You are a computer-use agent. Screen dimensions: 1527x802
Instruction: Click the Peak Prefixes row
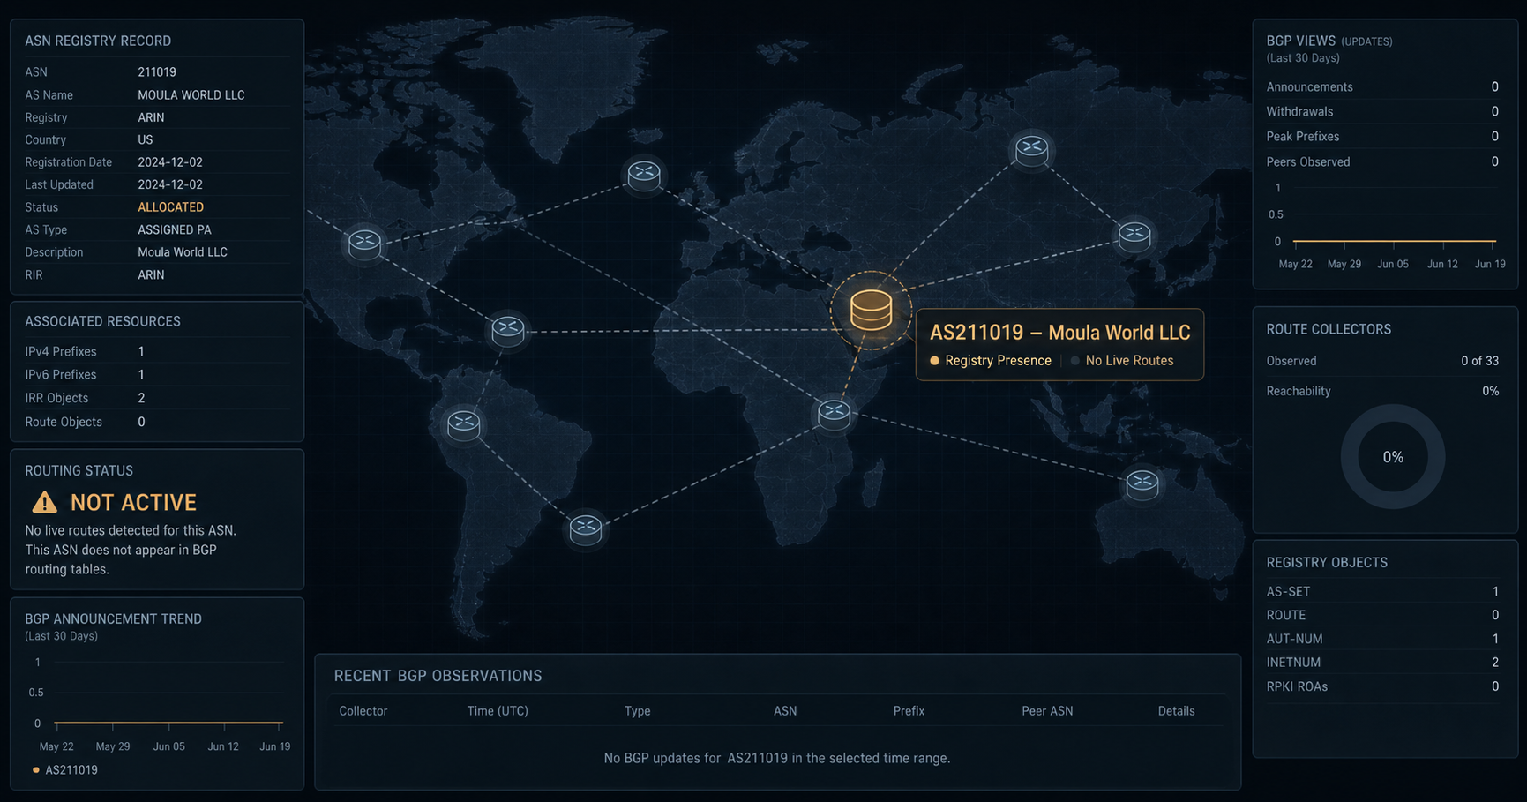[1382, 137]
